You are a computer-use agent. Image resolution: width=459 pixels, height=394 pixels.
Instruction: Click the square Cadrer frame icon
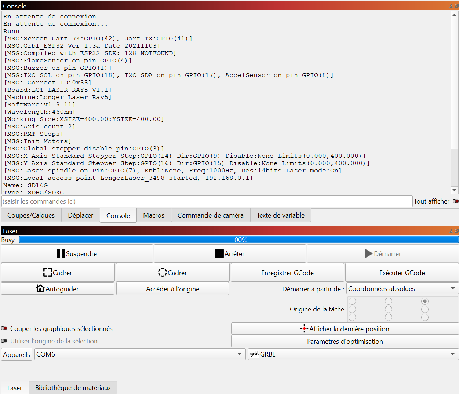click(48, 273)
